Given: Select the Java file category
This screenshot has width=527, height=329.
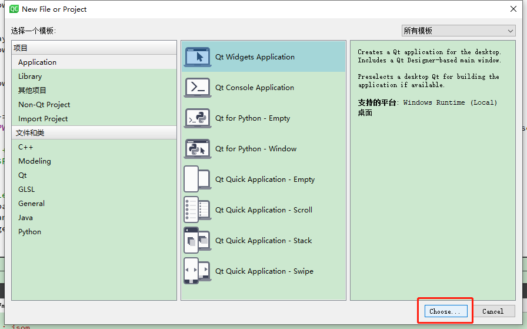Looking at the screenshot, I should [94, 218].
